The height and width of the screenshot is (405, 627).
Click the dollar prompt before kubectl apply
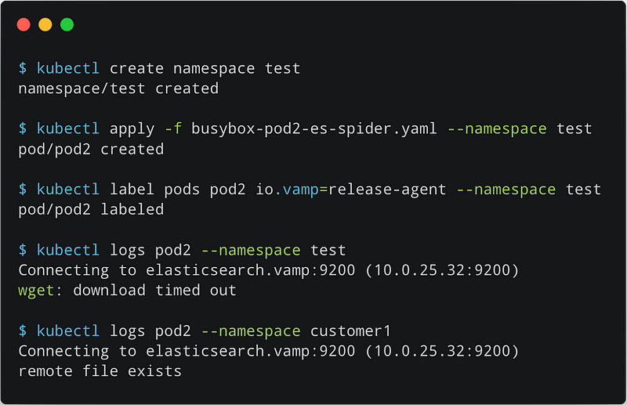23,128
